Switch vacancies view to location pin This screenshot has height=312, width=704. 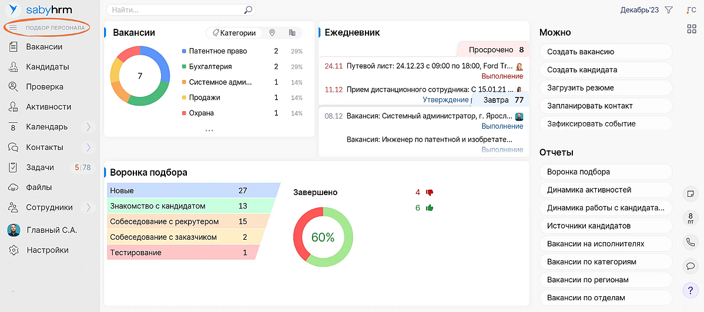(272, 33)
